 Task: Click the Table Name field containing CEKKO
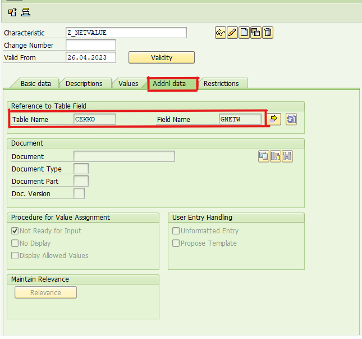(95, 119)
